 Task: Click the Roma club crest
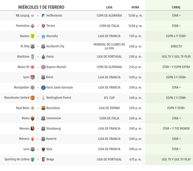(x=33, y=118)
